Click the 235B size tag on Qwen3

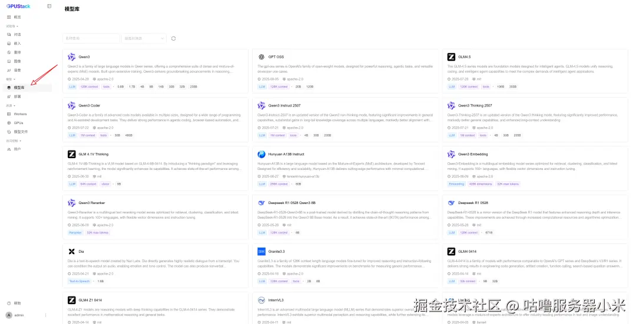(194, 86)
